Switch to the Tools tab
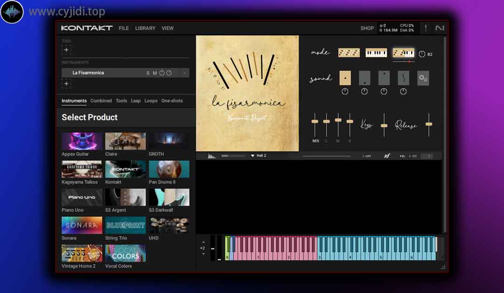 click(x=121, y=101)
